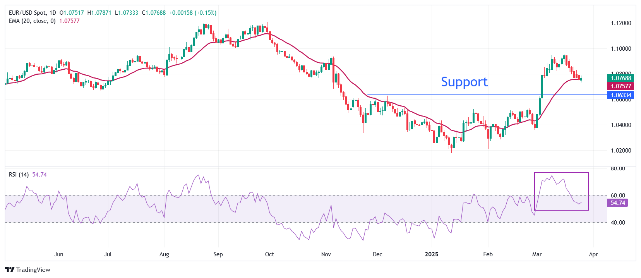Image resolution: width=641 pixels, height=278 pixels.
Task: Click the Mar label on time axis
Action: pos(537,254)
